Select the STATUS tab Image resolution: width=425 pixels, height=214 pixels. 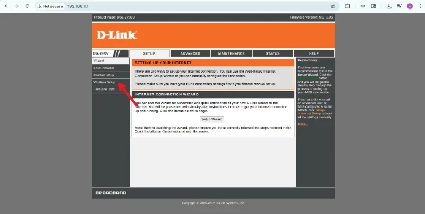point(273,53)
